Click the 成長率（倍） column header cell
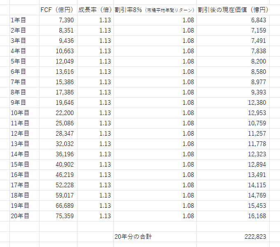 click(x=95, y=10)
